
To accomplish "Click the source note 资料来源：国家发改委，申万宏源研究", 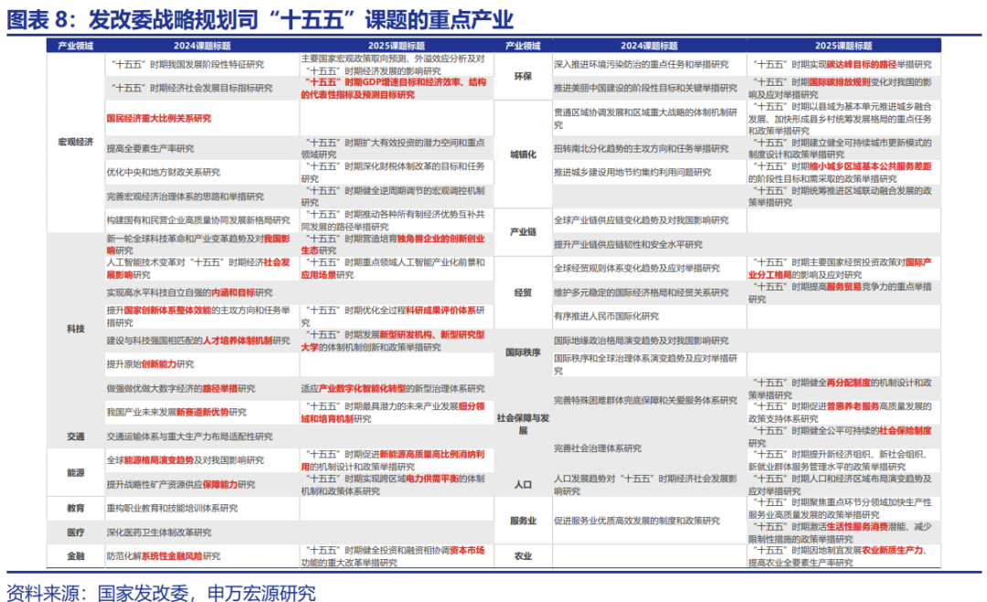I will click(x=161, y=592).
